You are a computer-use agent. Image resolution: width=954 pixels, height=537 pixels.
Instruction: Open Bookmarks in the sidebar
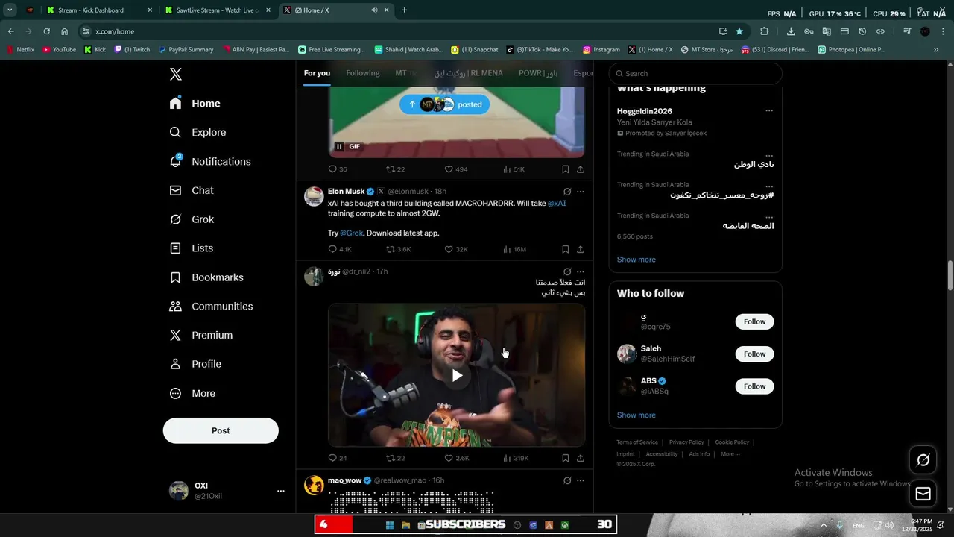tap(206, 277)
